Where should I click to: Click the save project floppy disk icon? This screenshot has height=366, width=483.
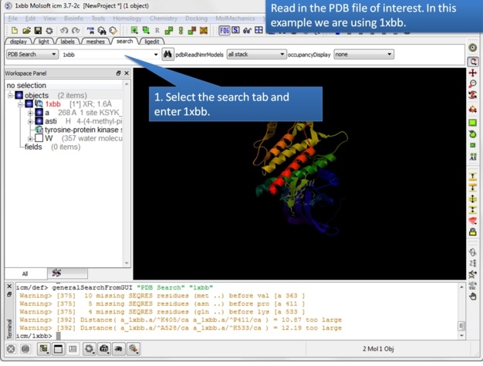click(36, 31)
